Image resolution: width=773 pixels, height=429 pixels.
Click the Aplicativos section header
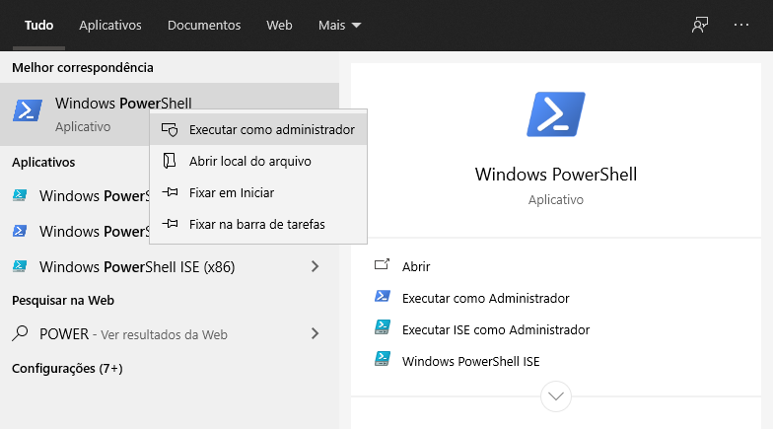pos(43,162)
